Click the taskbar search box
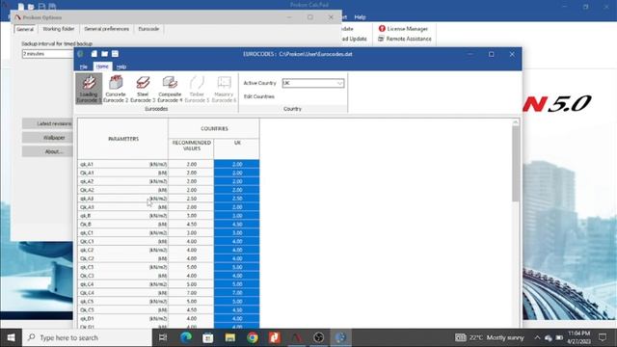 [88, 337]
